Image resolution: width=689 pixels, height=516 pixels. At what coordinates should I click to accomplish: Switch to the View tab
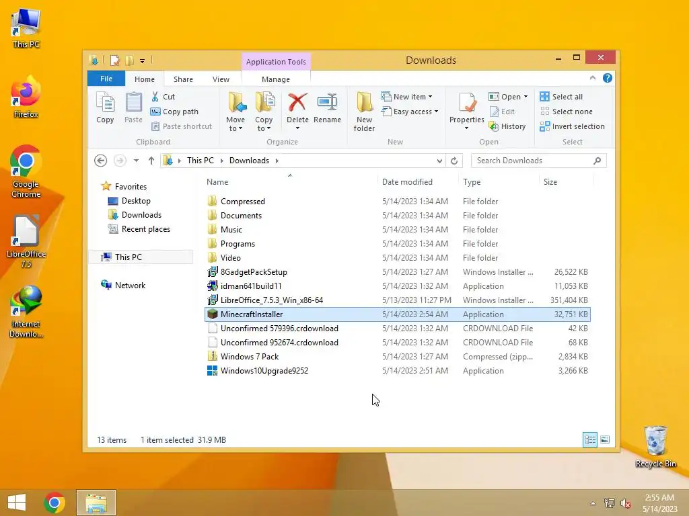point(221,79)
